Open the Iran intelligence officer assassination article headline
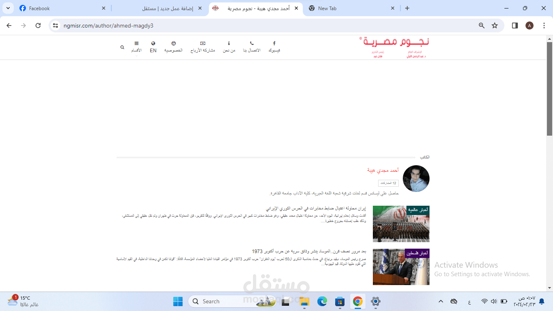Screen dimensions: 553x311 pyautogui.click(x=316, y=209)
